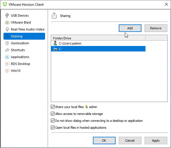Open the USB Devices settings page
Image resolution: width=171 pixels, height=148 pixels.
point(24,16)
